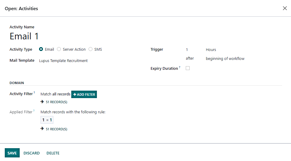Screen dimensions: 291x161
Task: Select SMS as activity type
Action: click(x=91, y=49)
